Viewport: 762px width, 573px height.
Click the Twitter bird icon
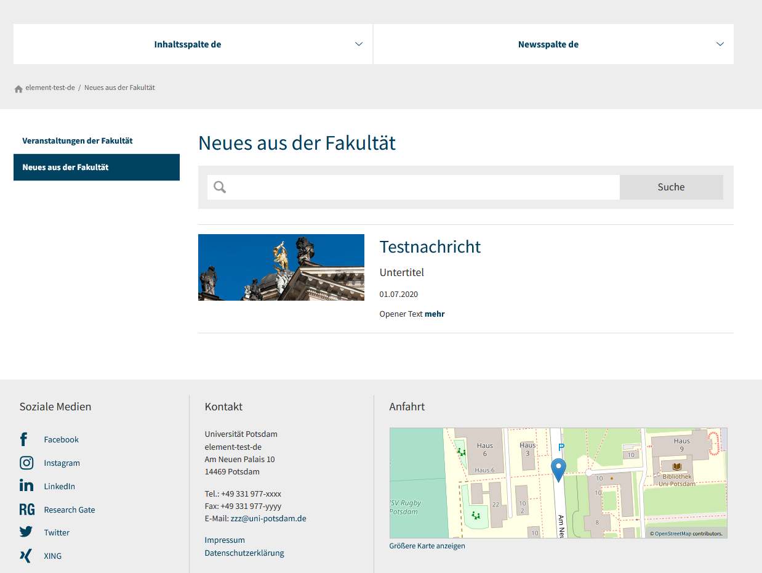pos(26,532)
